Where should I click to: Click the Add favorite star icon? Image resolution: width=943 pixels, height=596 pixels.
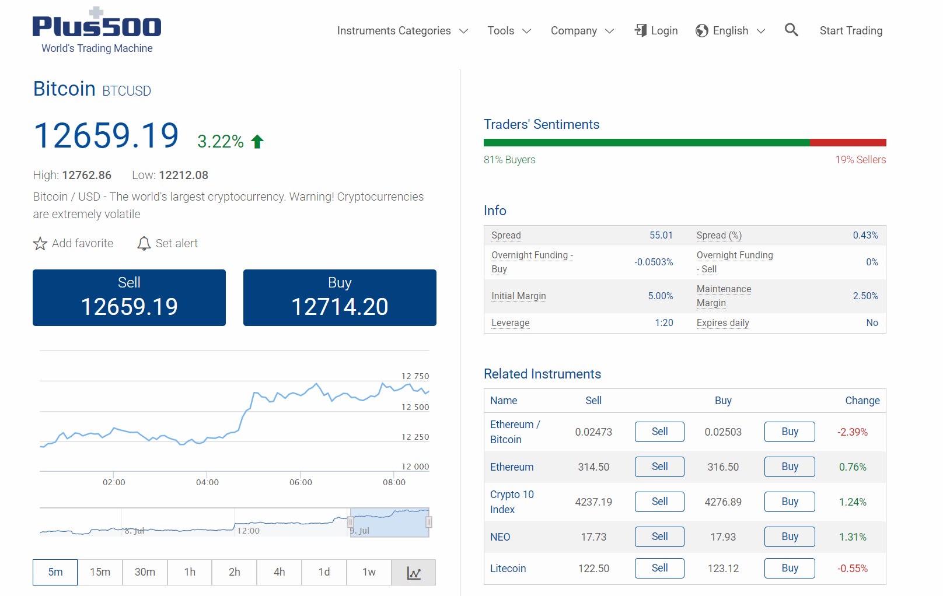tap(40, 243)
